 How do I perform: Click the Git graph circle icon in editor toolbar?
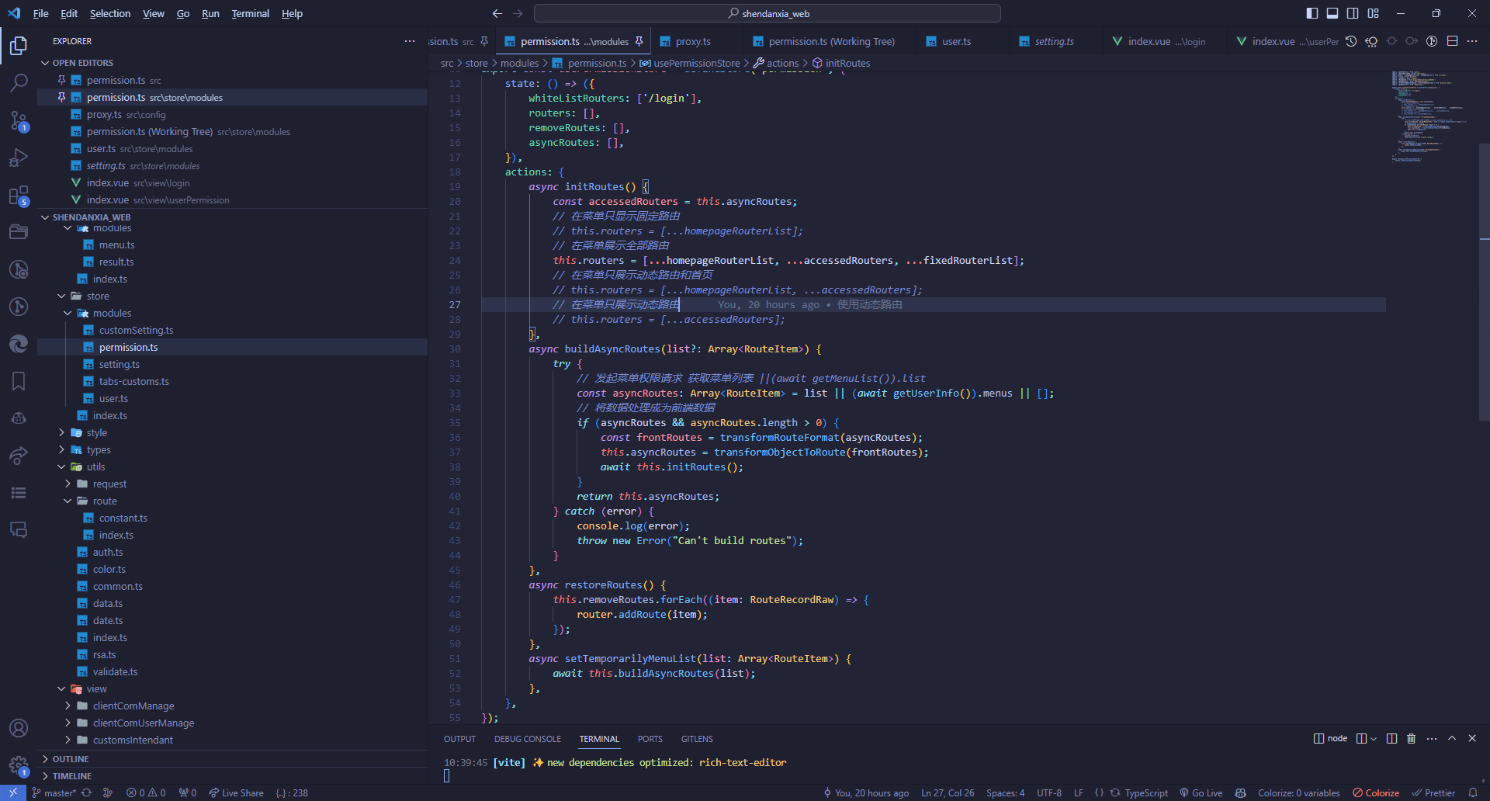pyautogui.click(x=1432, y=41)
